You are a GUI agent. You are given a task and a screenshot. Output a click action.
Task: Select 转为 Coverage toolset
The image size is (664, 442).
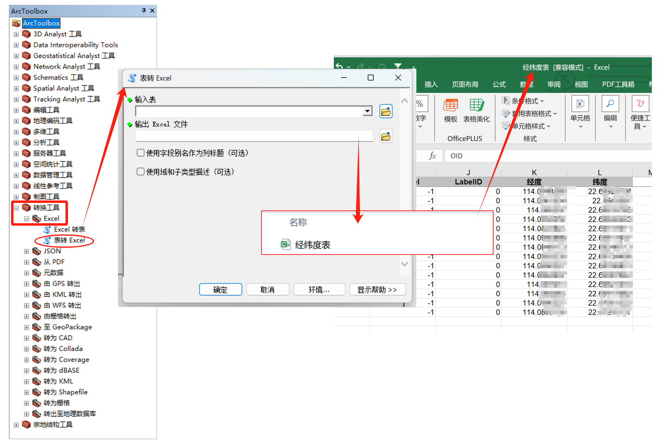click(x=66, y=360)
